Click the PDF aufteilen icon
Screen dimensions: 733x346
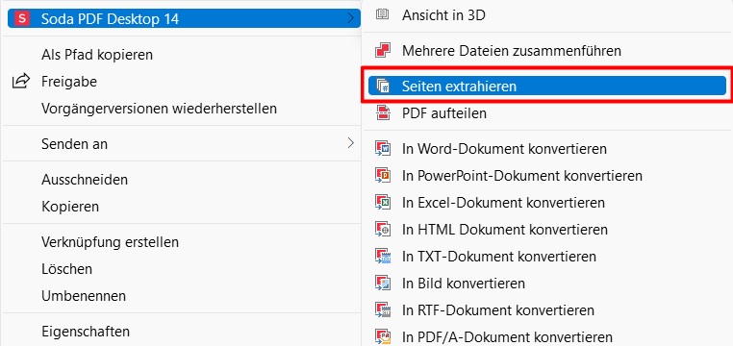[383, 113]
